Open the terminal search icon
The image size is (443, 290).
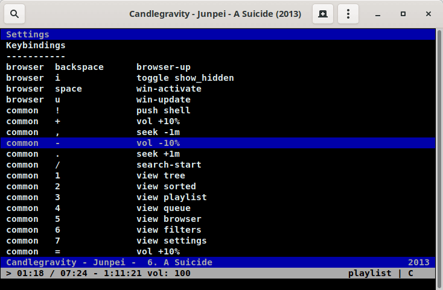(x=14, y=14)
